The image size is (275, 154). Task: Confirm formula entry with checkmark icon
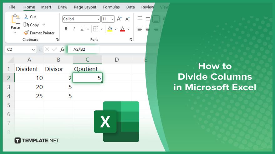click(55, 49)
